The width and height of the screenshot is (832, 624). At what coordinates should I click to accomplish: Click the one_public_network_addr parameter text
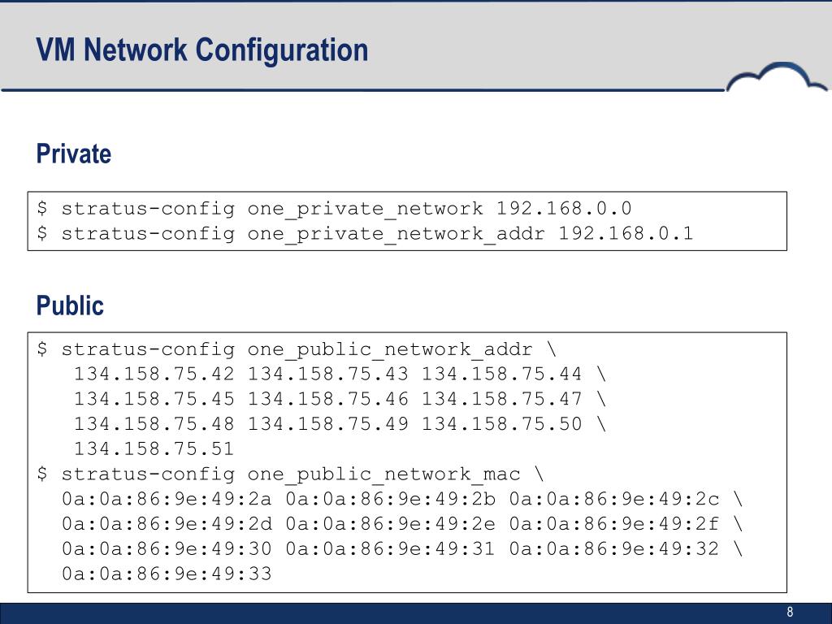[390, 350]
